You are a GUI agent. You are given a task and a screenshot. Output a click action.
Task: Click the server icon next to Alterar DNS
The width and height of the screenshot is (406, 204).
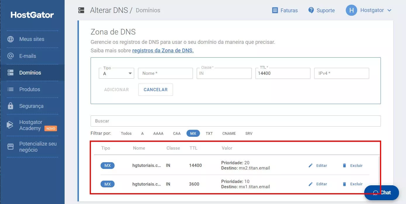point(81,11)
